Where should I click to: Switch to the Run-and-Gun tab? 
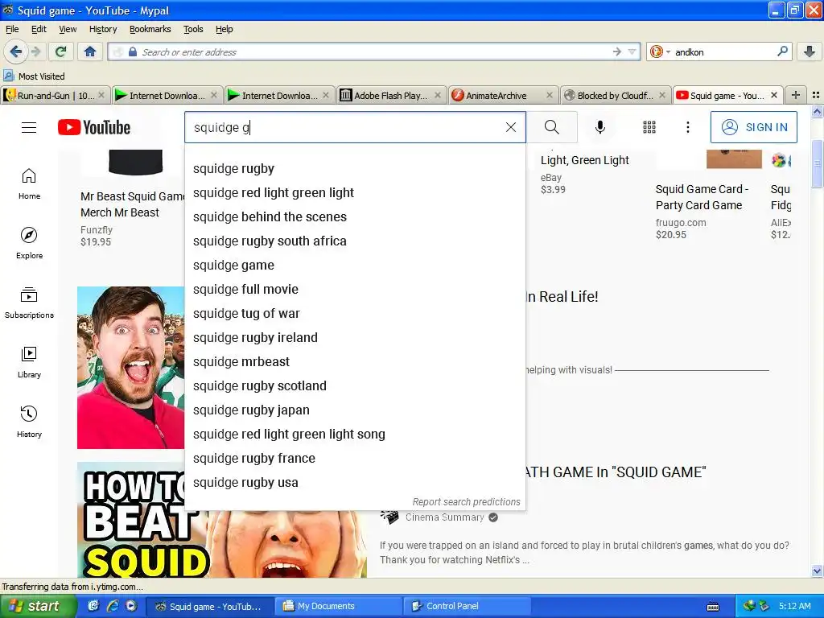(x=56, y=95)
